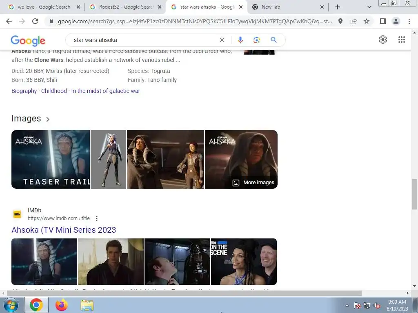Screen dimensions: 418x313
Task: Open the Biography link
Action: coord(24,91)
